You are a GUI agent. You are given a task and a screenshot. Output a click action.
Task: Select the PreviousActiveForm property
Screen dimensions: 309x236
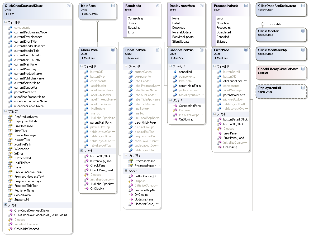tap(28, 172)
